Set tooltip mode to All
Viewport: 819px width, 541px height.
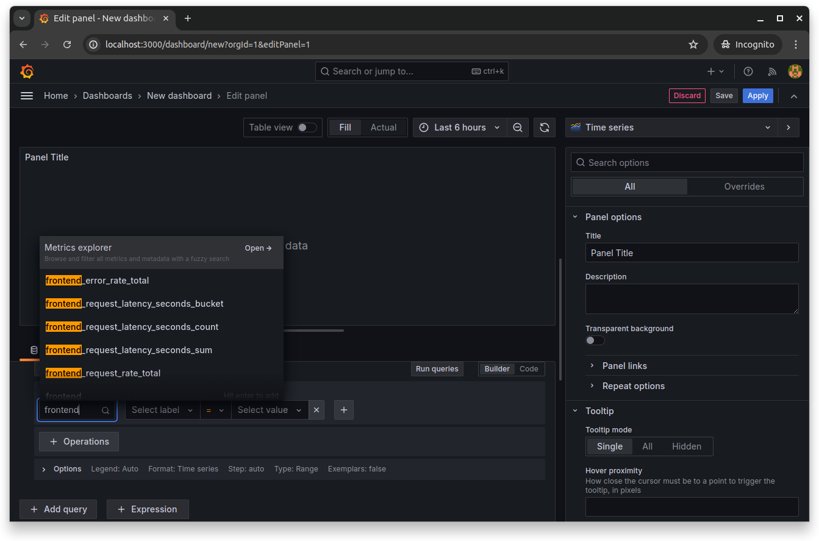pyautogui.click(x=648, y=446)
